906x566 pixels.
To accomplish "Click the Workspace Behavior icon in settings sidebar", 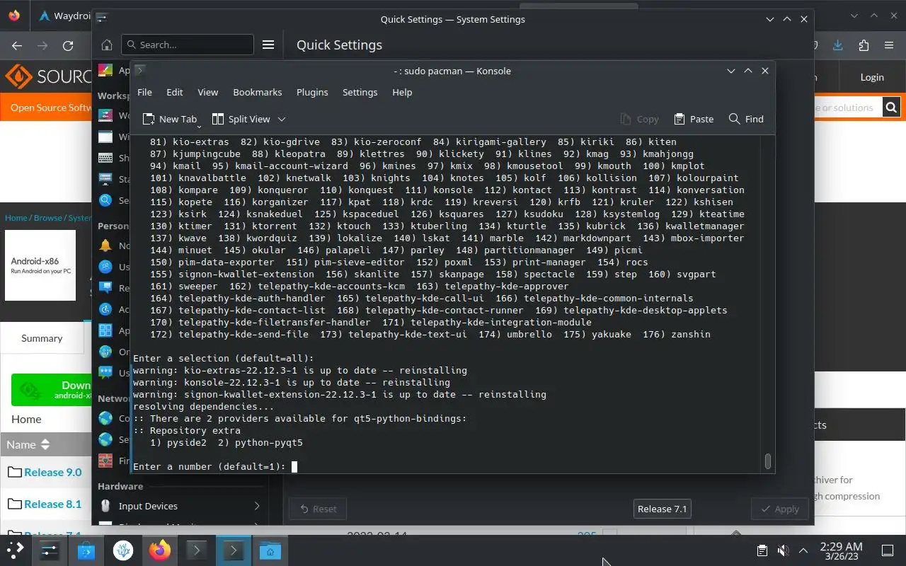I will [x=105, y=115].
